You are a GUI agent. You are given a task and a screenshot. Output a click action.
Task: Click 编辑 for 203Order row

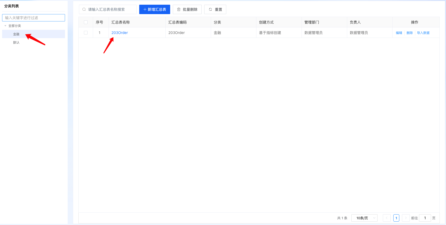pos(399,33)
